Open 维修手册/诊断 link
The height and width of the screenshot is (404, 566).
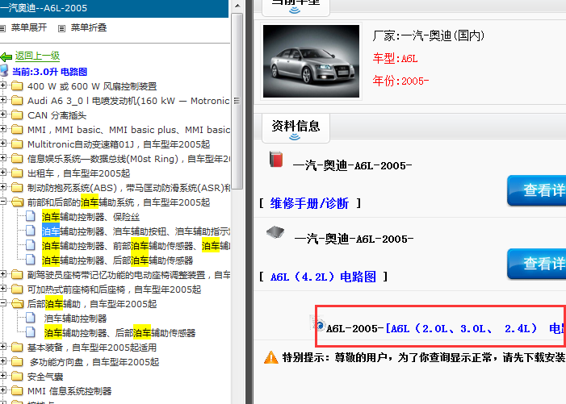point(309,203)
